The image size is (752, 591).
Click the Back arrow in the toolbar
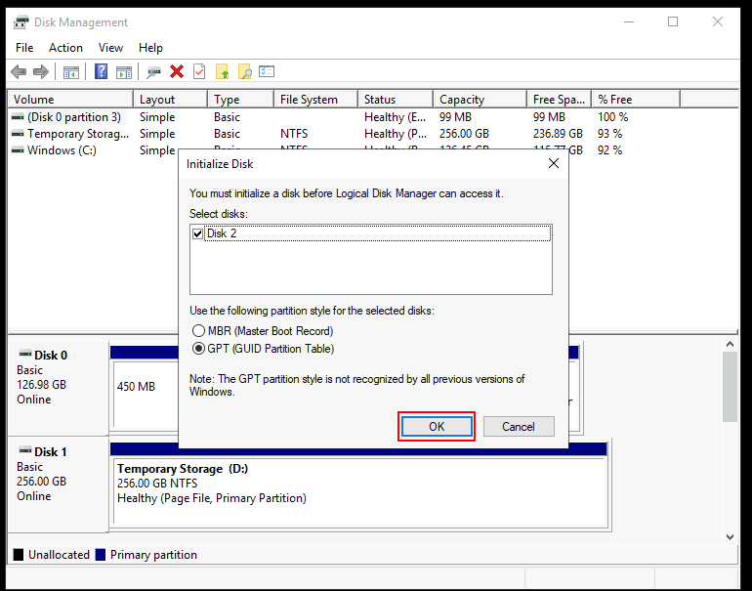tap(19, 71)
